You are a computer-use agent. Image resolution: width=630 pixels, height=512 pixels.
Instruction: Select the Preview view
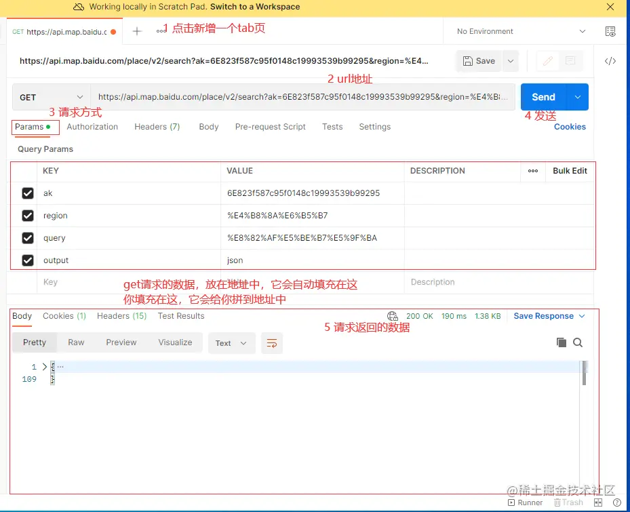click(x=121, y=342)
